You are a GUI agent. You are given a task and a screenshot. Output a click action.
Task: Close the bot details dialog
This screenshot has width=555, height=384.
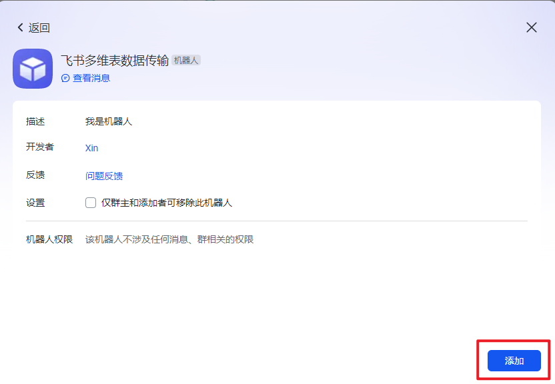coord(531,27)
